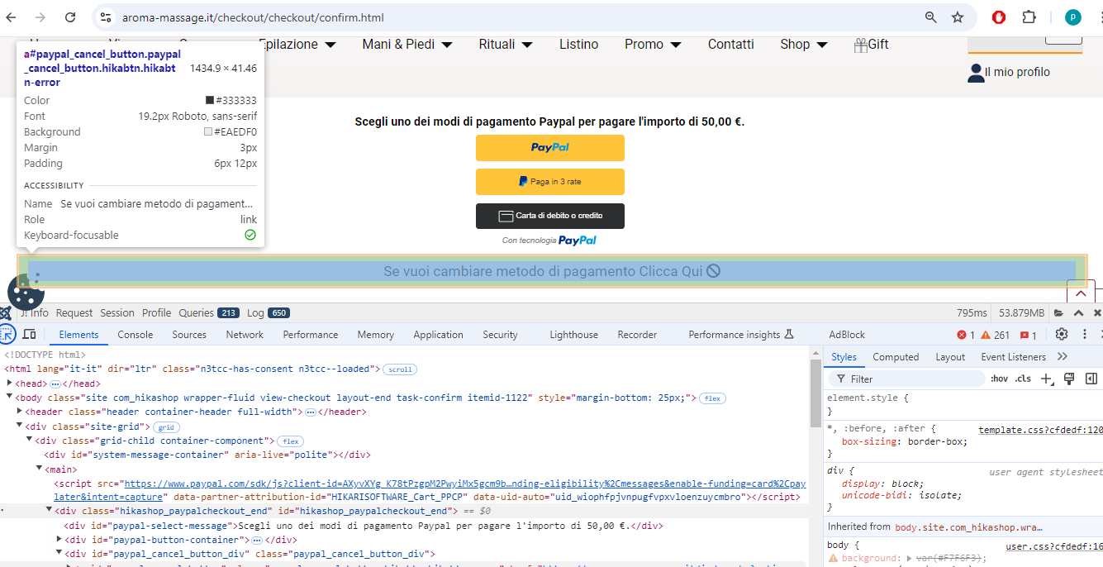Click the styles Filter field

tap(906, 379)
